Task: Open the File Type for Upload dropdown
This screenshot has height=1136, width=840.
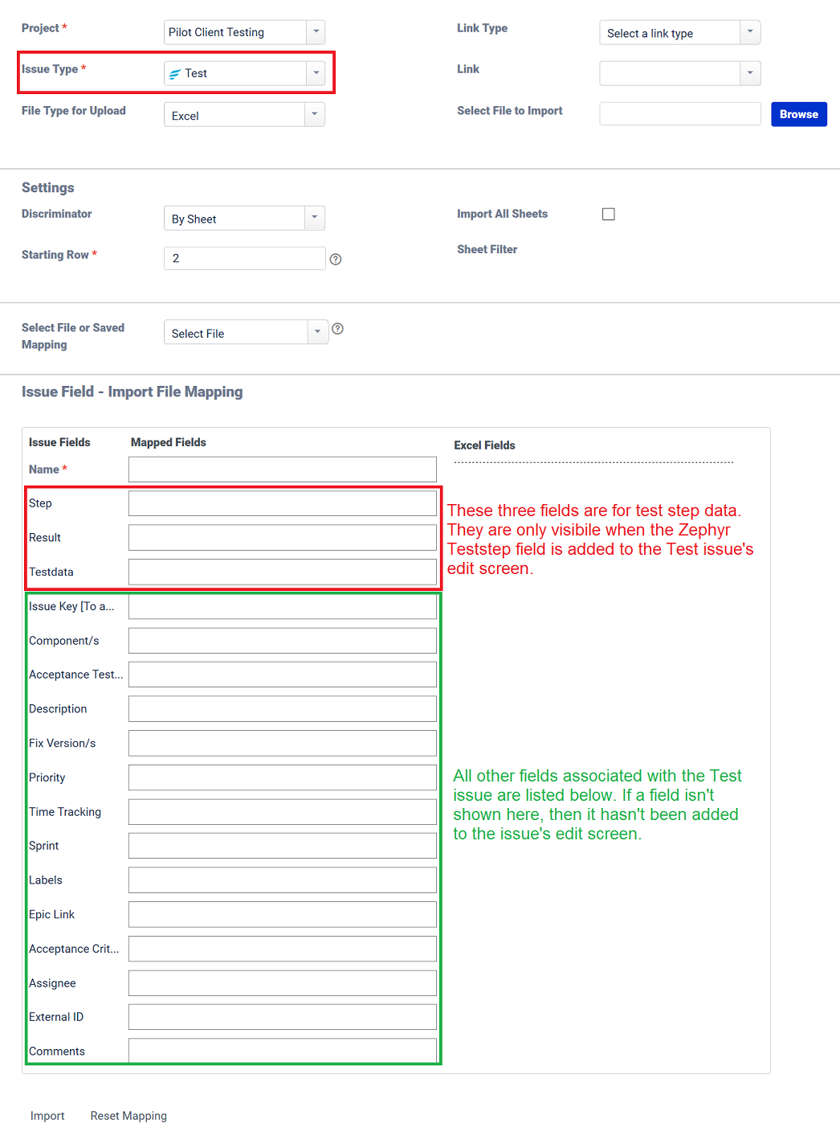Action: pos(315,114)
